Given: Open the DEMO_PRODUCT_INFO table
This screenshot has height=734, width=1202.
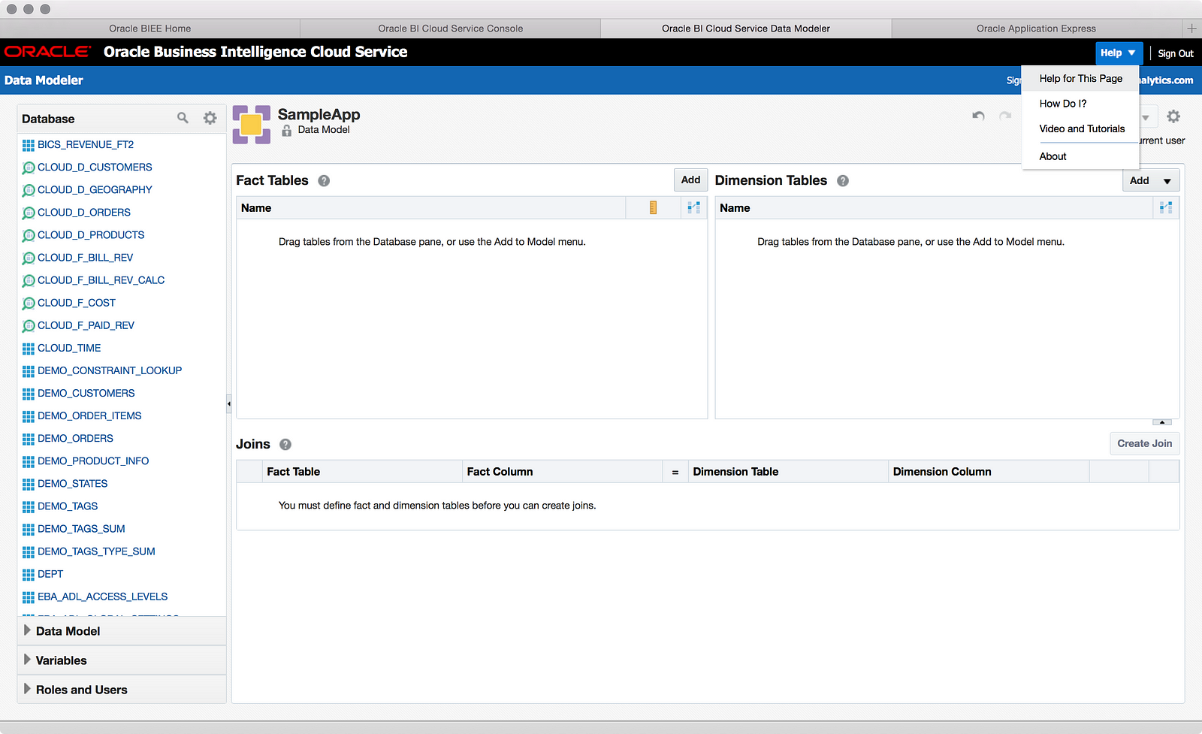Looking at the screenshot, I should click(93, 461).
